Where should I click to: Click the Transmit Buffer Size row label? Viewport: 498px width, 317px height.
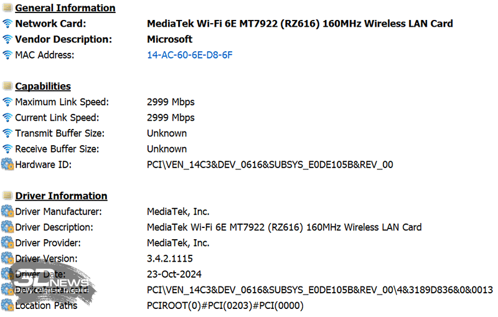point(59,133)
